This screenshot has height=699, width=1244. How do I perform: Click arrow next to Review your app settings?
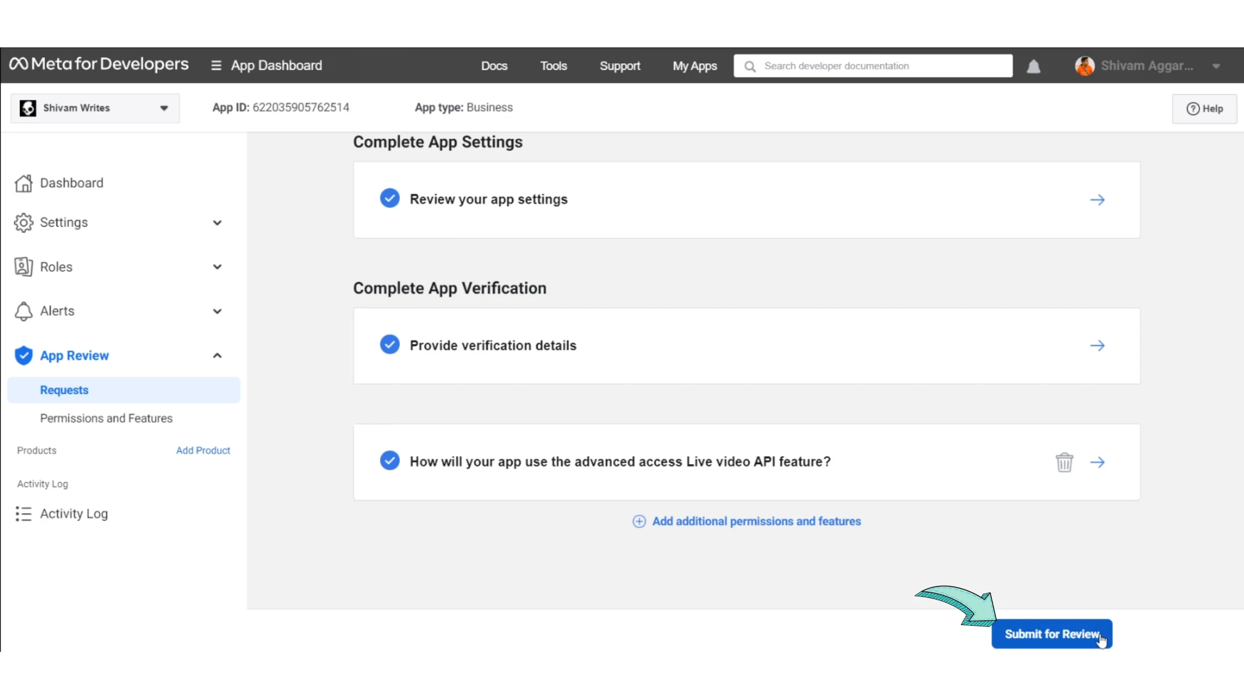pyautogui.click(x=1097, y=200)
